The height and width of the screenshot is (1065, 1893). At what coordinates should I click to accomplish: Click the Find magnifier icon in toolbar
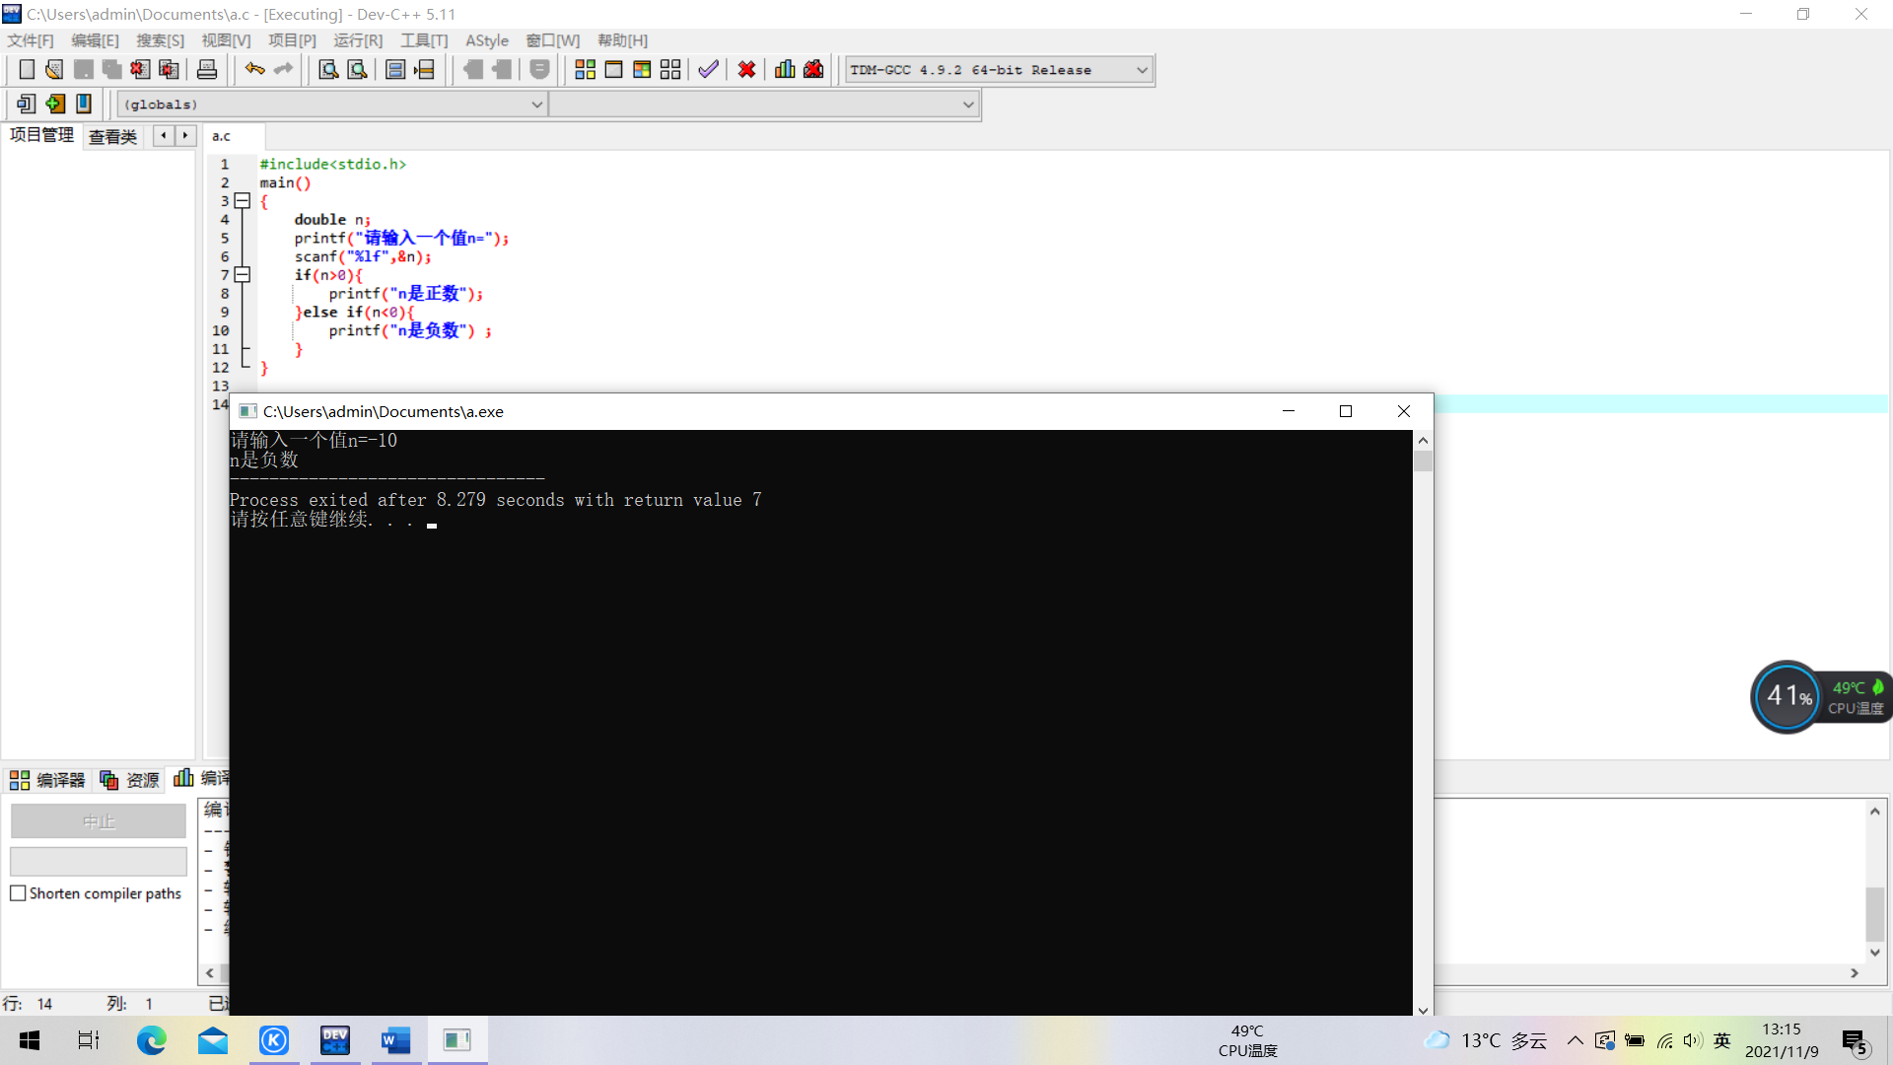coord(328,70)
